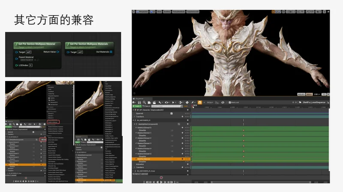This screenshot has width=343, height=192.
Task: Click the Out Materials array pin
Action: pos(111,52)
